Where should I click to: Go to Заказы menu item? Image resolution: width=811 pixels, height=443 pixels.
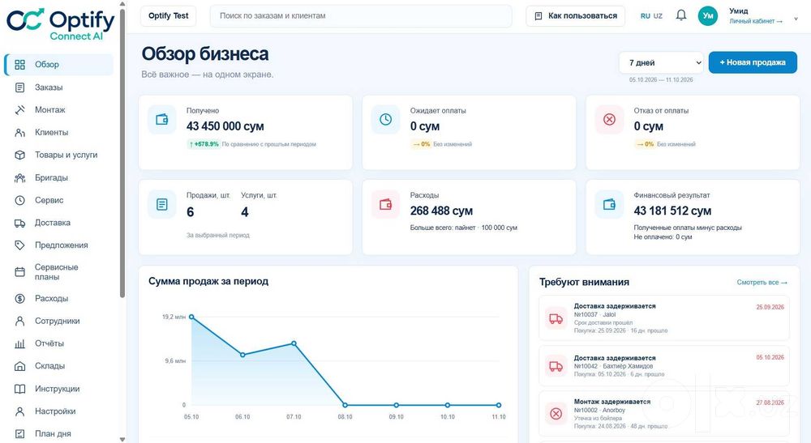[x=59, y=87]
